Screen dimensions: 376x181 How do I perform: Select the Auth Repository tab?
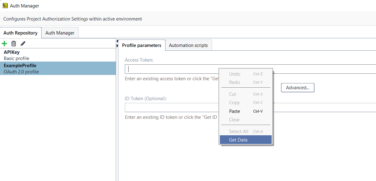(x=20, y=33)
